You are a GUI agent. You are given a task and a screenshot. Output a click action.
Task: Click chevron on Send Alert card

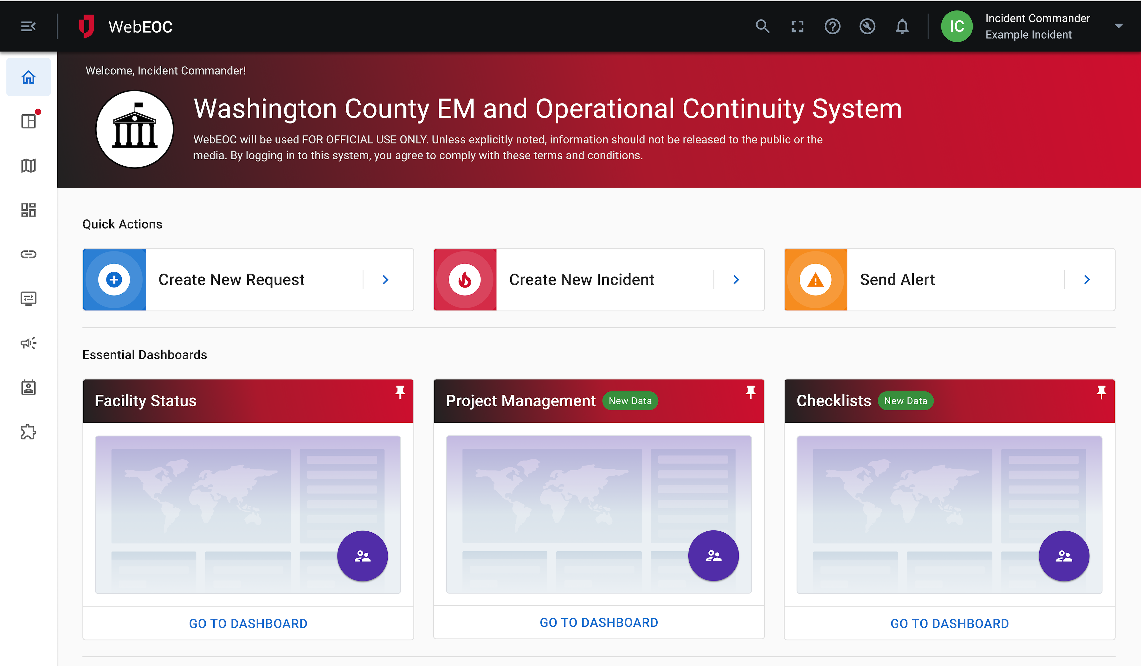pyautogui.click(x=1087, y=280)
